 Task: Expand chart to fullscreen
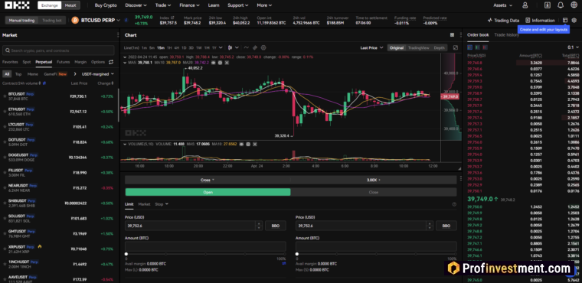456,47
